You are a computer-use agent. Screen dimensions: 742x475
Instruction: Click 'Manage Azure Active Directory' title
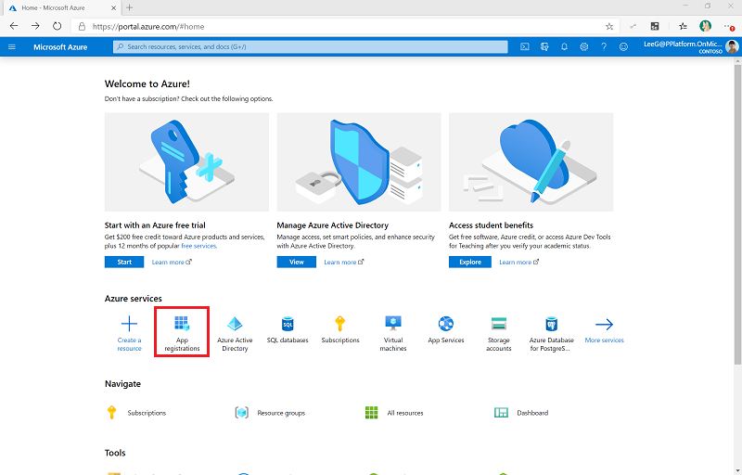click(332, 225)
